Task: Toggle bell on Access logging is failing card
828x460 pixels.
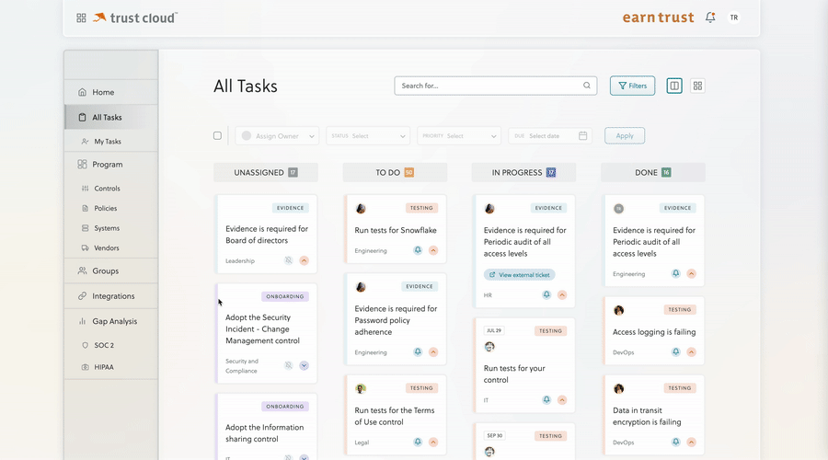Action: click(676, 351)
